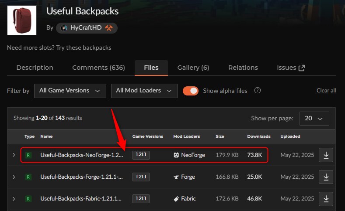The height and width of the screenshot is (211, 345).
Task: Switch to the Description tab
Action: click(x=35, y=68)
